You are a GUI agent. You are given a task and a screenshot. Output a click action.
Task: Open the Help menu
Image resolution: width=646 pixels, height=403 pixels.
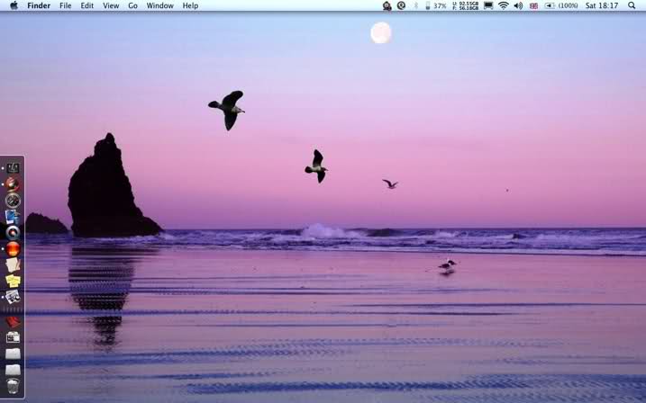[190, 5]
